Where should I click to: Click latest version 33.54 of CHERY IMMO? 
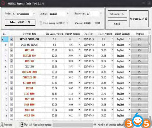coord(55,66)
